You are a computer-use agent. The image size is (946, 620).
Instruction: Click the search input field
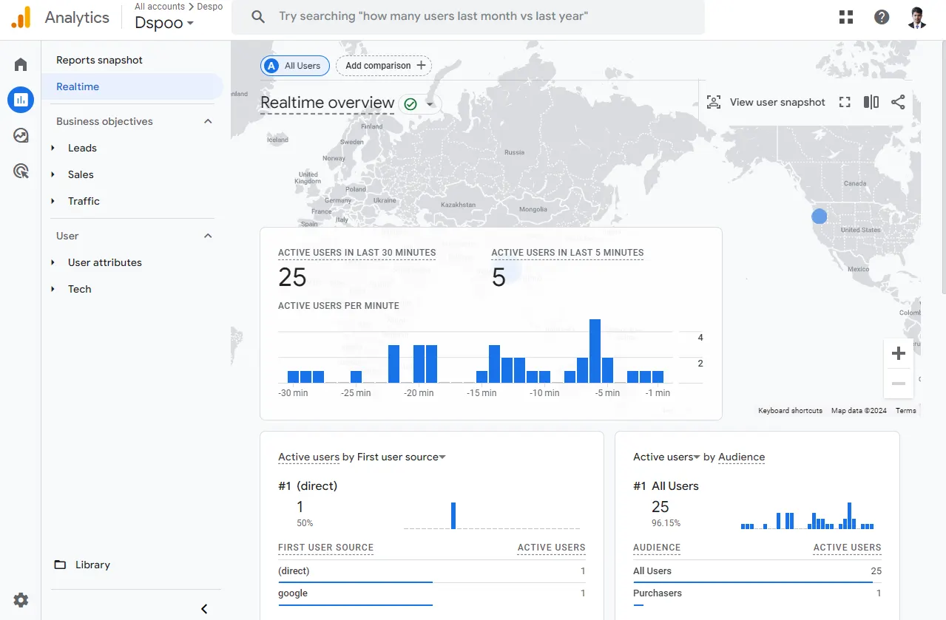pyautogui.click(x=468, y=16)
